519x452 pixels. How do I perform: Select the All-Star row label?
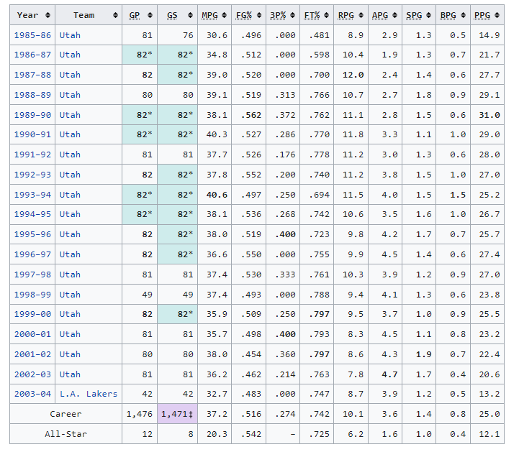pyautogui.click(x=66, y=434)
